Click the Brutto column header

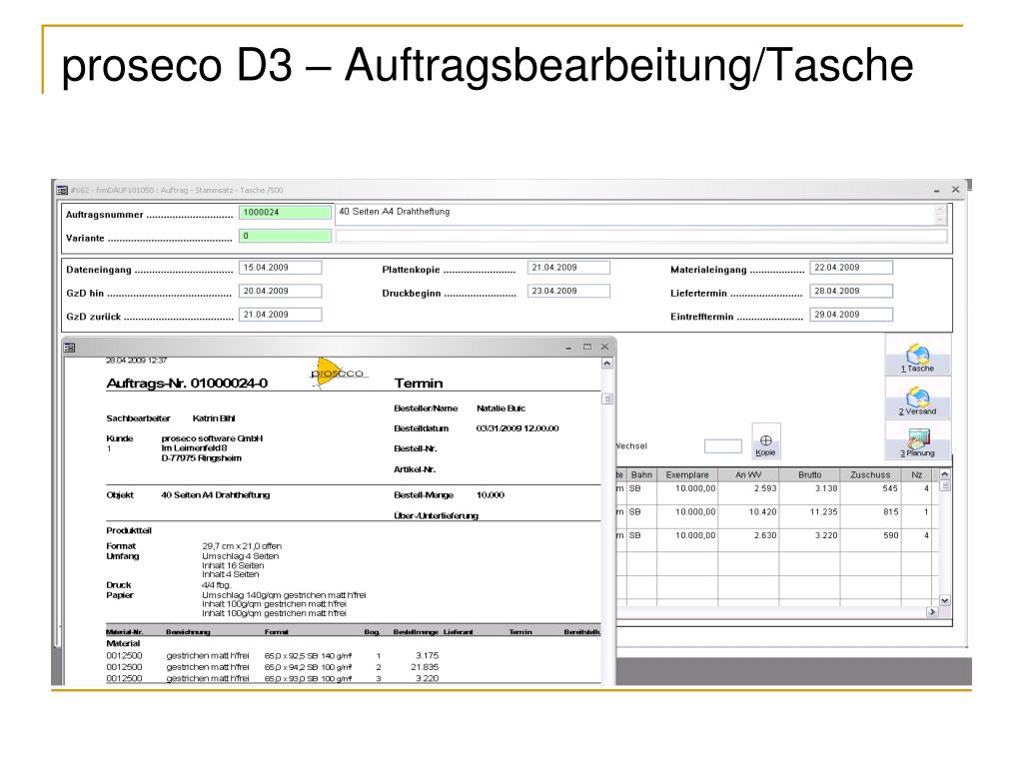coord(809,474)
